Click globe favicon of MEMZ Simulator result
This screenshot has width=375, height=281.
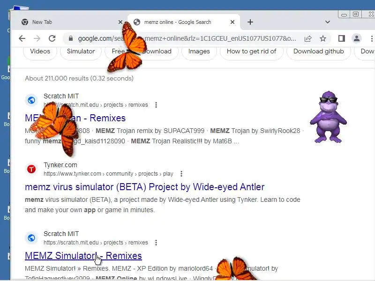[x=31, y=238]
